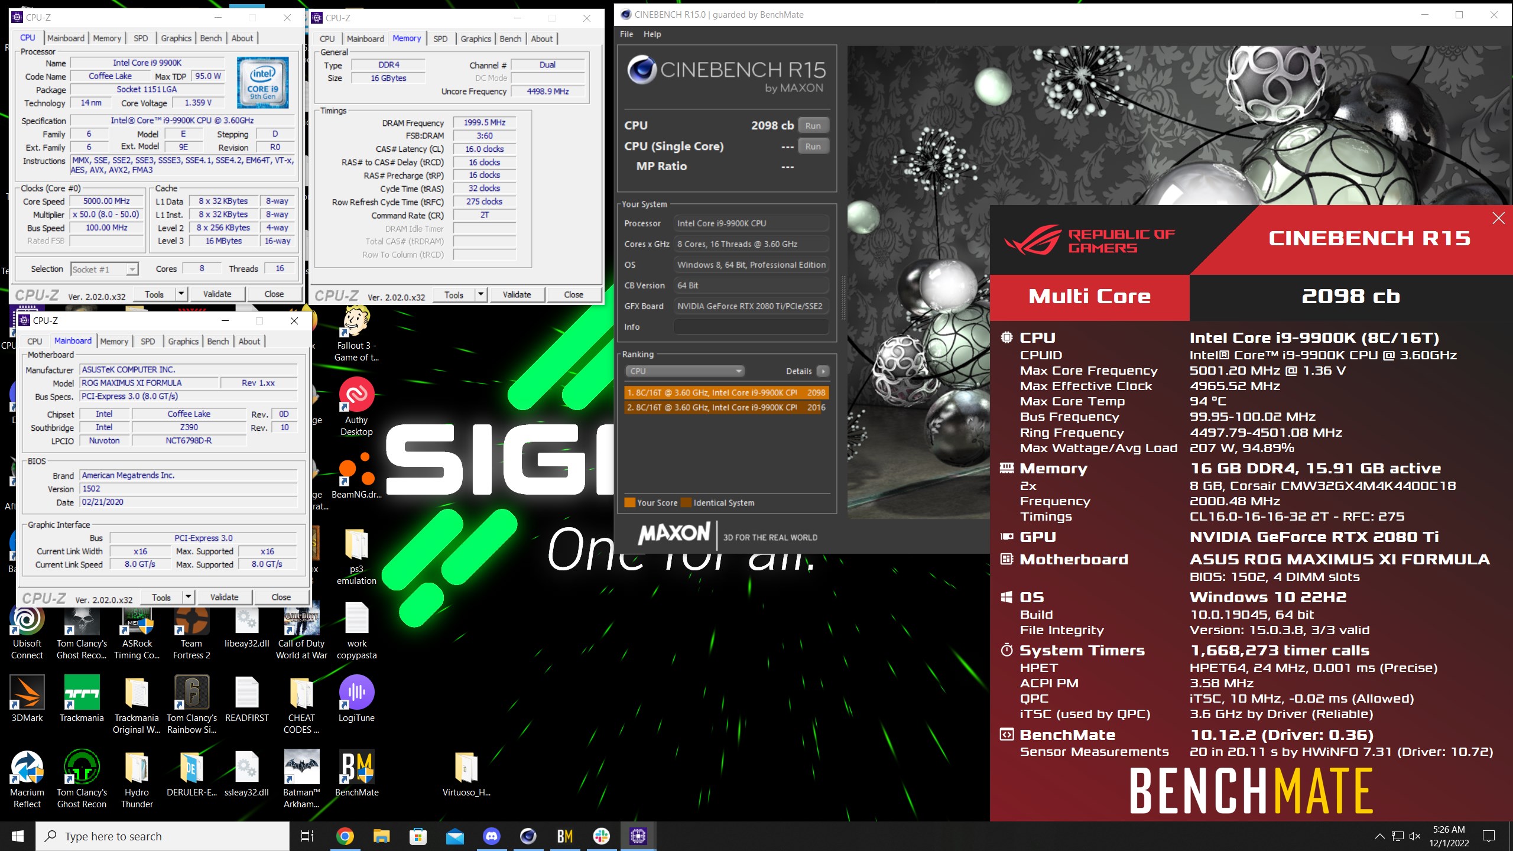Open the BeamNG.drive desktop shortcut
Viewport: 1513px width, 851px height.
[356, 476]
